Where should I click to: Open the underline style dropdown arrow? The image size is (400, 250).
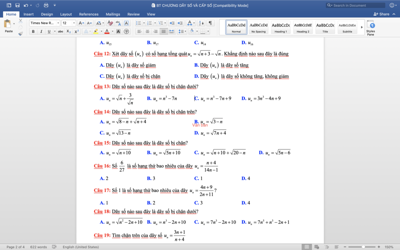55,31
